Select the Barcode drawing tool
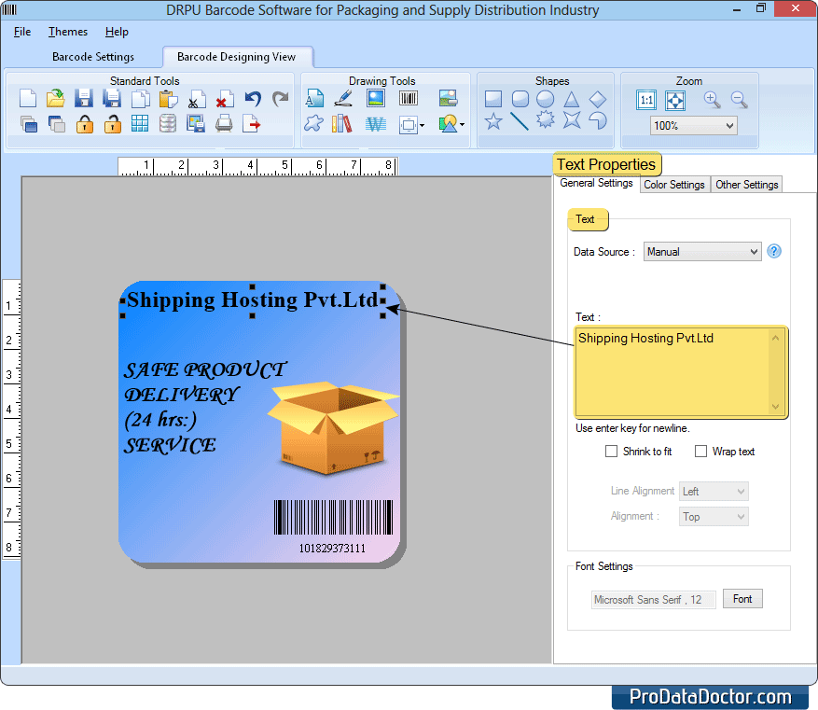This screenshot has height=710, width=818. click(408, 96)
